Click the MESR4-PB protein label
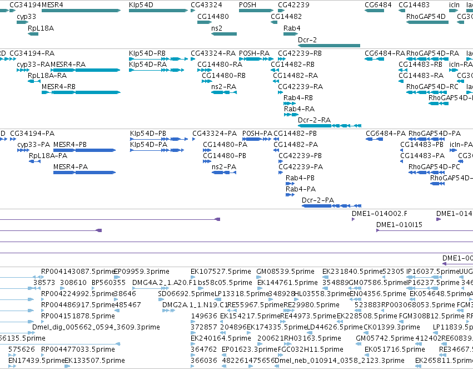 70,145
